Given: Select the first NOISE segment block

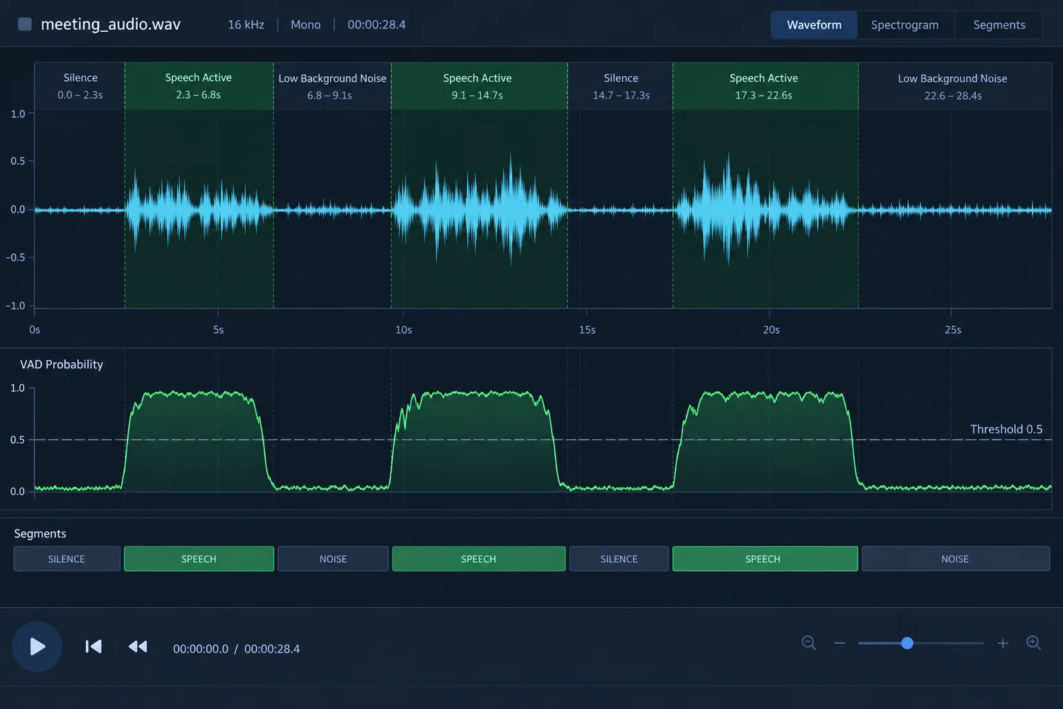Looking at the screenshot, I should click(x=333, y=559).
